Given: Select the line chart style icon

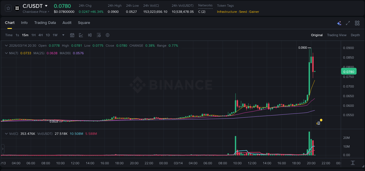Looking at the screenshot, I should [x=81, y=35].
